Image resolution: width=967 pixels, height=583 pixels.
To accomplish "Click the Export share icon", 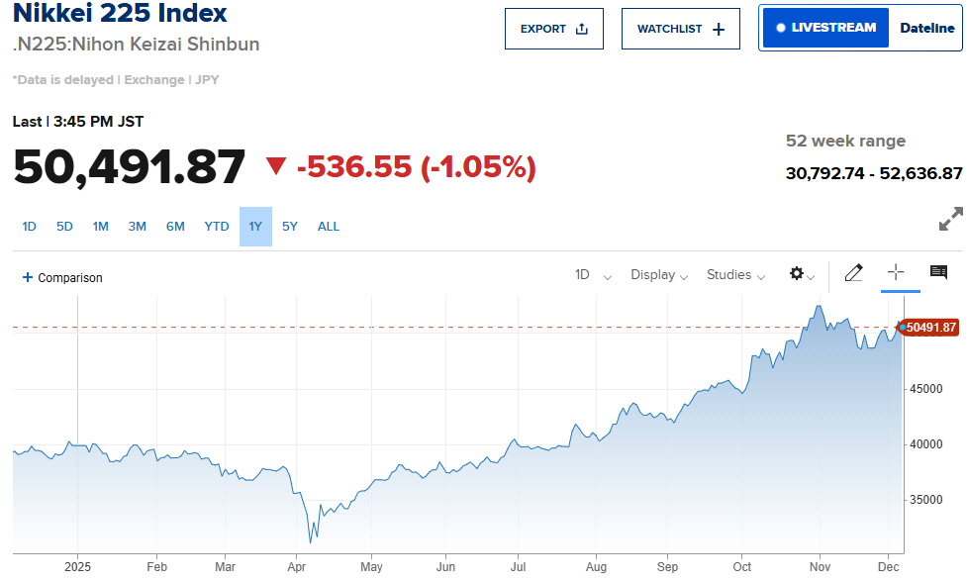I will point(582,29).
